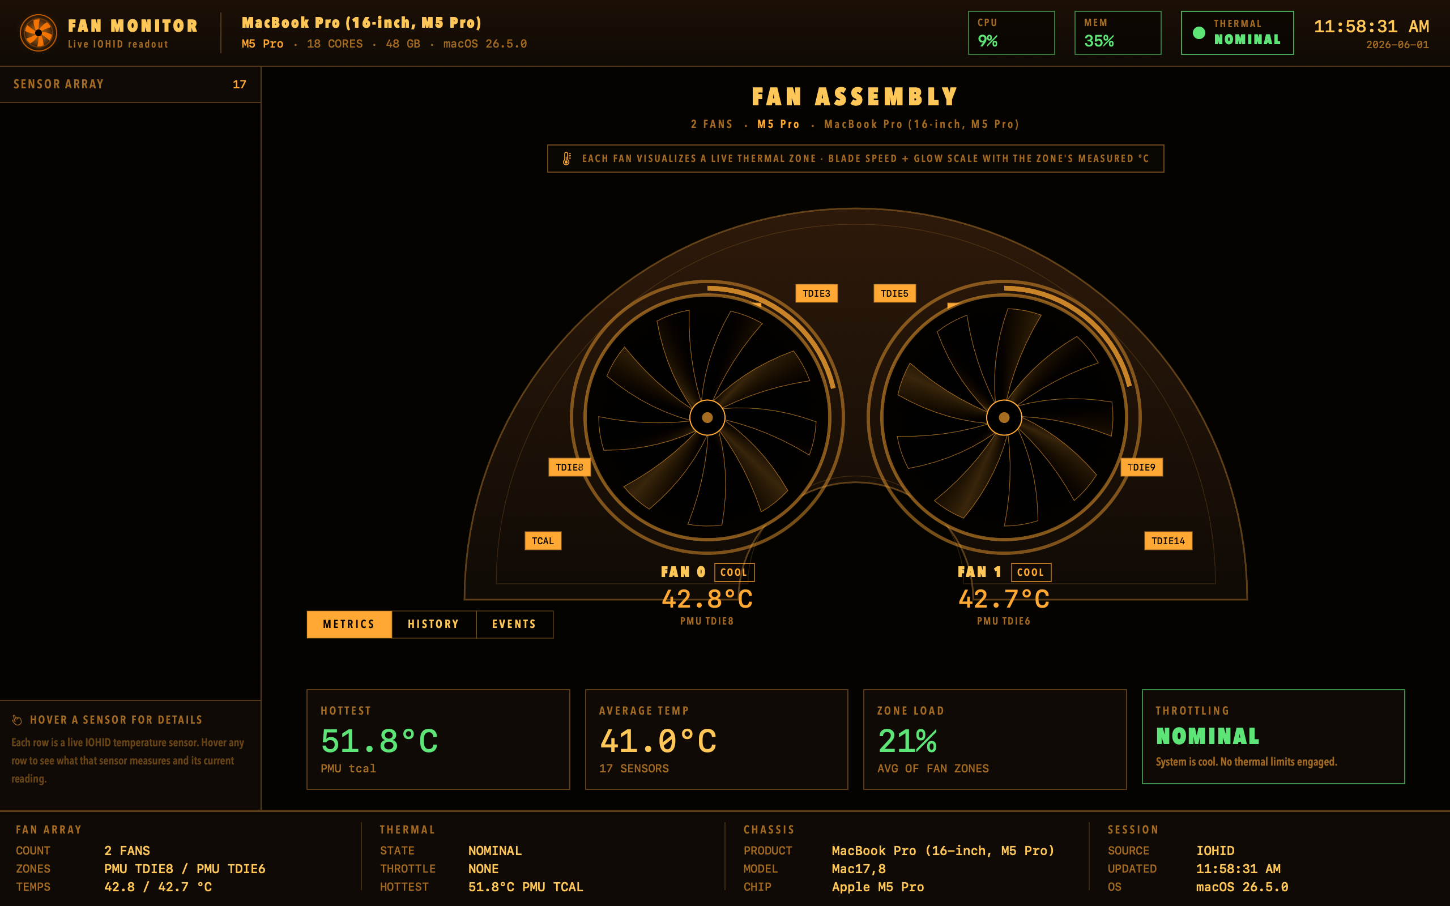
Task: Click the Fan Monitor orange fan logo
Action: point(39,33)
